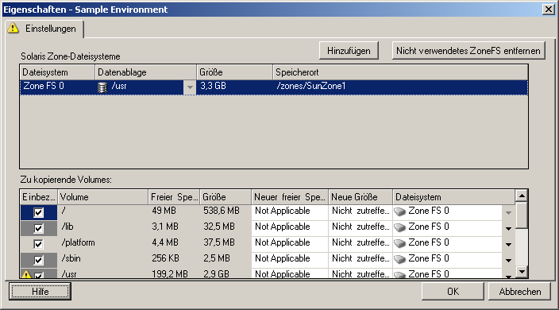Select the Einstellungen tab
Image resolution: width=559 pixels, height=310 pixels.
tap(44, 29)
